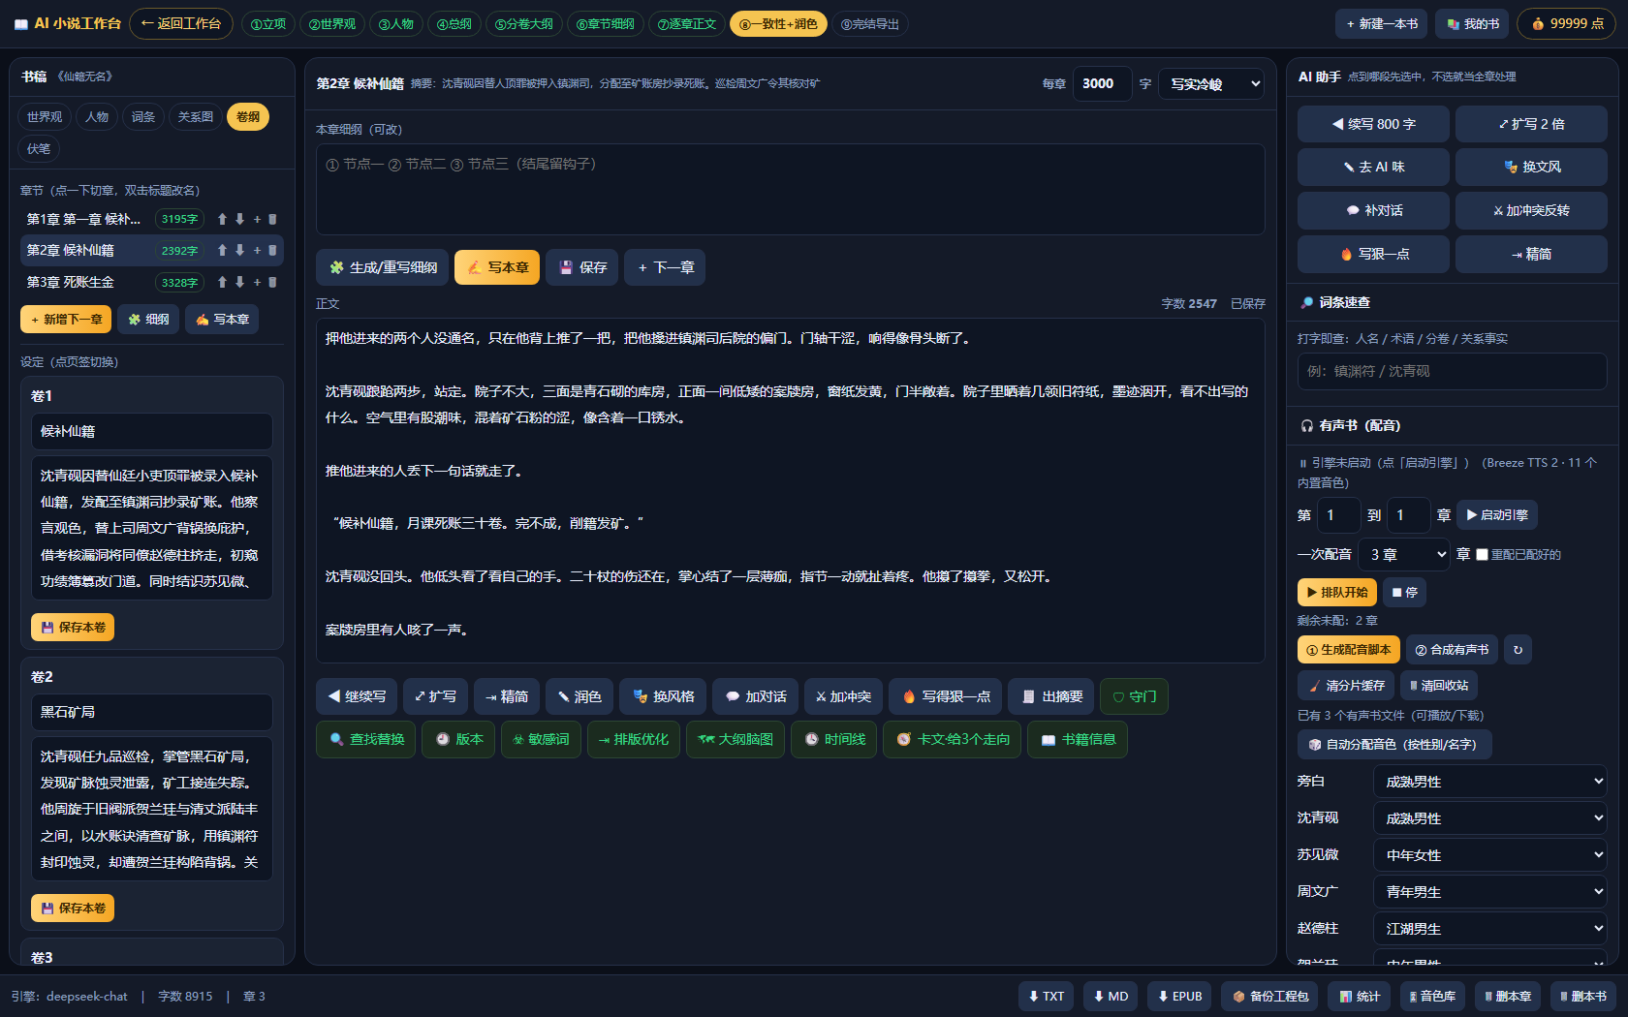
Task: Click 自动分配音色 dice button
Action: pos(1393,744)
